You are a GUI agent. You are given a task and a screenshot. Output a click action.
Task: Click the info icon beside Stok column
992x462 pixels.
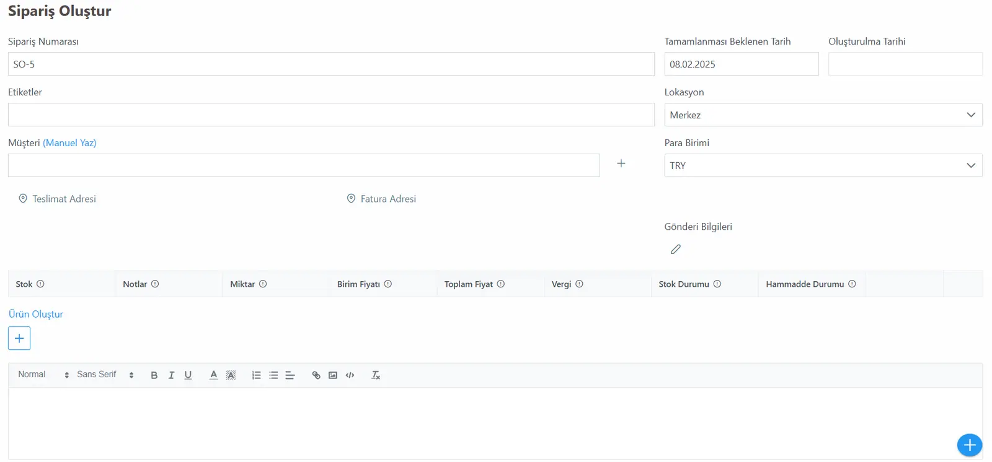(x=40, y=284)
